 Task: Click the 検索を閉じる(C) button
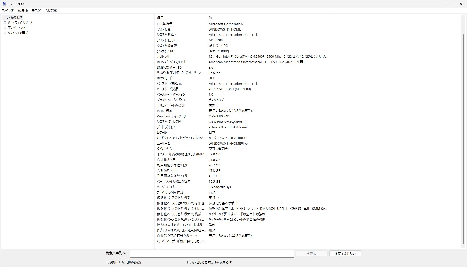tap(345, 254)
